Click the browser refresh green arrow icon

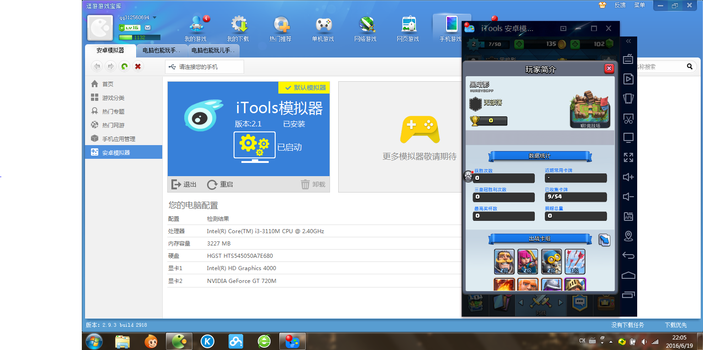pos(124,67)
